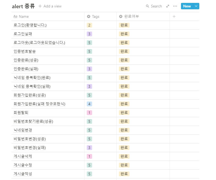The height and width of the screenshot is (180, 216).
Task: Open the 인증완료(성공) row
Action: tap(26, 60)
